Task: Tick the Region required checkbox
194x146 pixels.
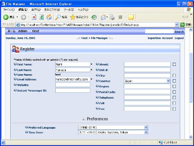Action: tap(174, 86)
